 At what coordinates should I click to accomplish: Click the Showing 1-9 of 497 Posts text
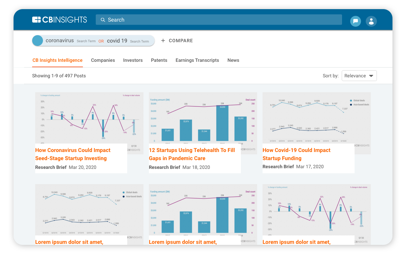point(59,76)
